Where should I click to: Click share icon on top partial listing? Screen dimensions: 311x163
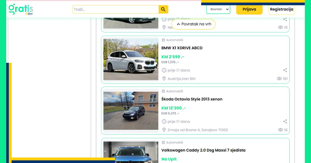point(285,19)
